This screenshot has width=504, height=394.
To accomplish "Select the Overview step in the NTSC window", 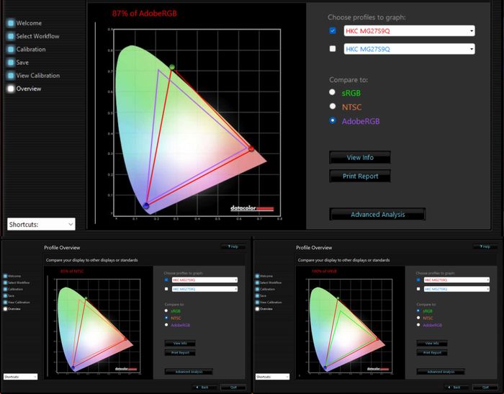I will coord(12,309).
